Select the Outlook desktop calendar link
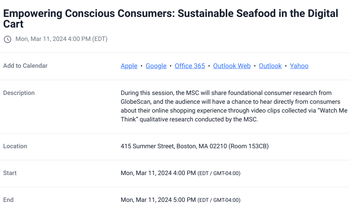Viewport: 350px width, 210px height. tap(270, 66)
